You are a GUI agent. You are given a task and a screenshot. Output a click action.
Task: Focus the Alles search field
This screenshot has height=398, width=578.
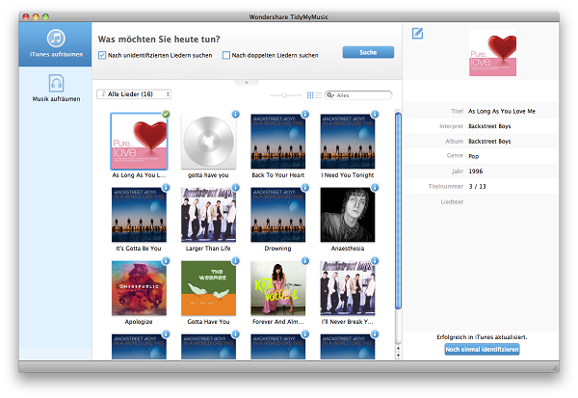[358, 95]
